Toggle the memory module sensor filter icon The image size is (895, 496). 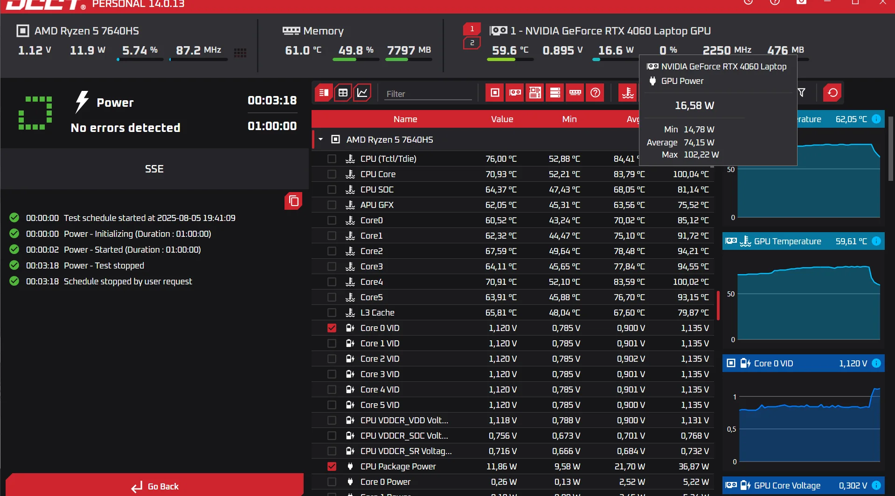click(575, 93)
